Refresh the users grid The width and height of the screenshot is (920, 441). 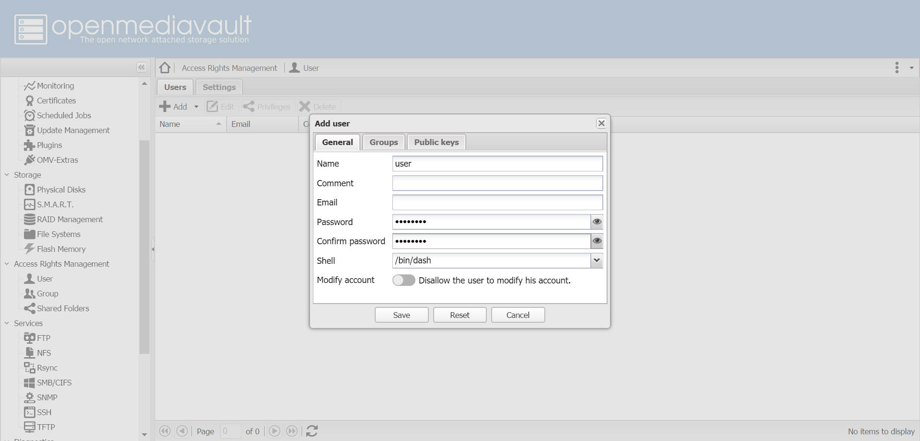pos(312,431)
